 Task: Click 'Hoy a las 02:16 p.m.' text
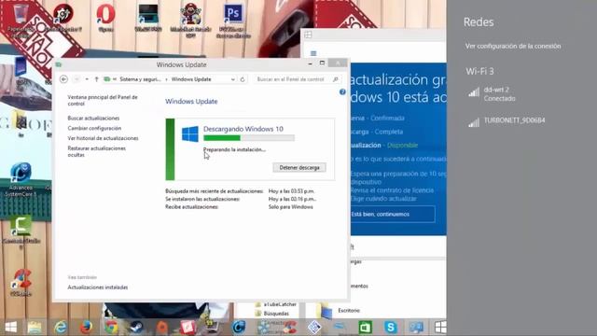292,199
